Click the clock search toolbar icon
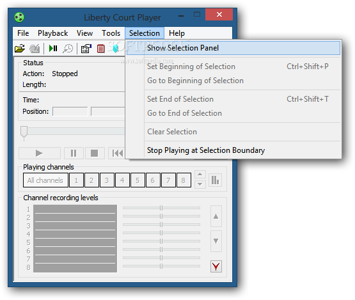This screenshot has width=355, height=300. point(68,48)
